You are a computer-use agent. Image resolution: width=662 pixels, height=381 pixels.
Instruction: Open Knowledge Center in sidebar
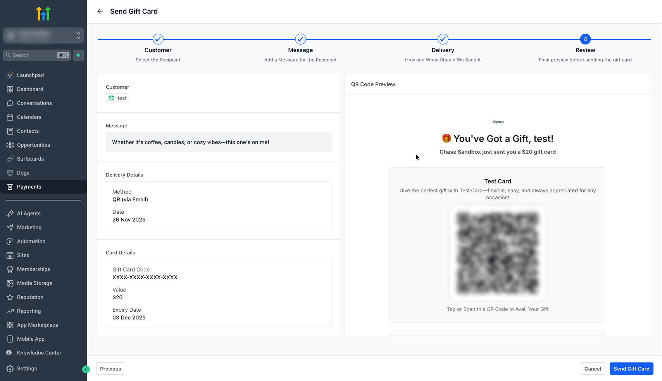coord(39,353)
